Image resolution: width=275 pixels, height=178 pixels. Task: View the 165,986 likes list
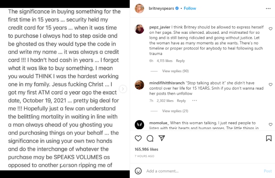click(147, 149)
